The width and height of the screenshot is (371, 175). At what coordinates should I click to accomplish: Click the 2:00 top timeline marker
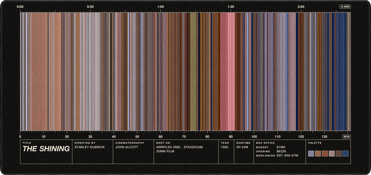click(x=301, y=6)
